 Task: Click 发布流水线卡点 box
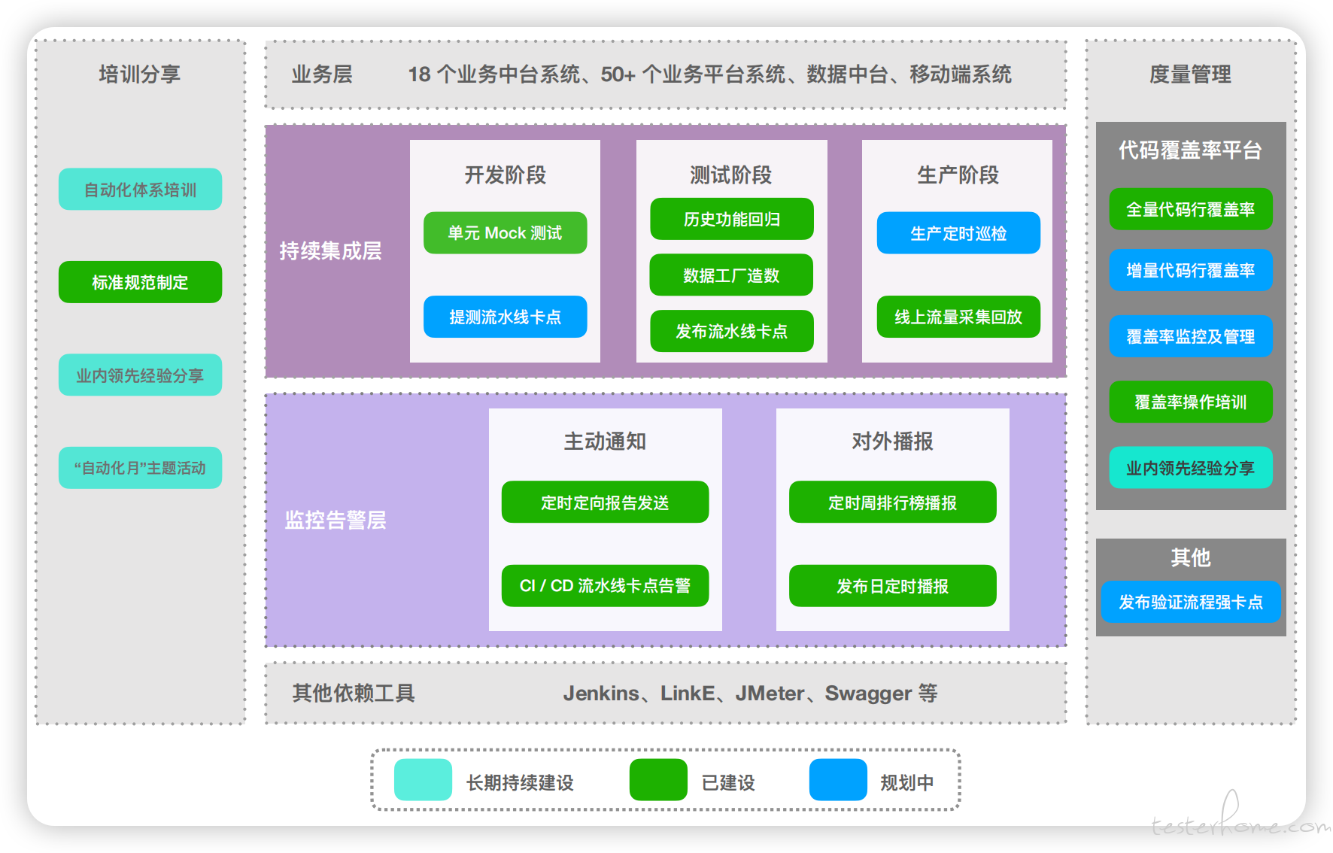coord(732,331)
